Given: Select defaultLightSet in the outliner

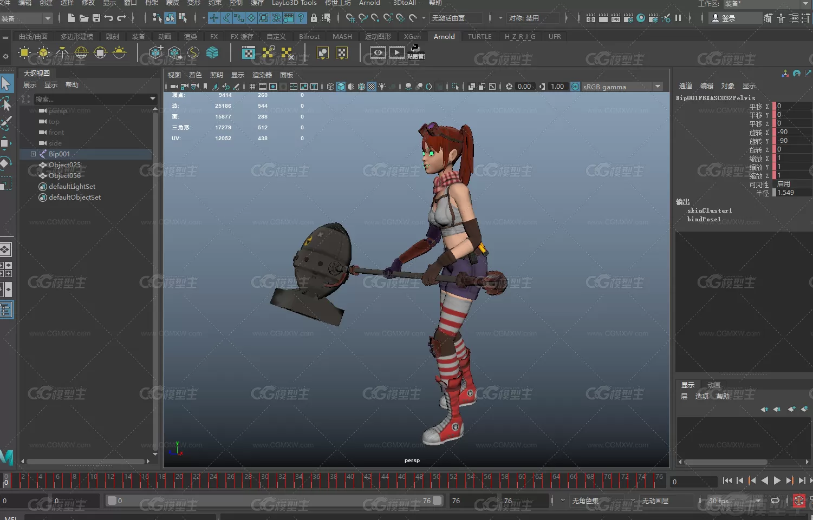Looking at the screenshot, I should point(72,187).
